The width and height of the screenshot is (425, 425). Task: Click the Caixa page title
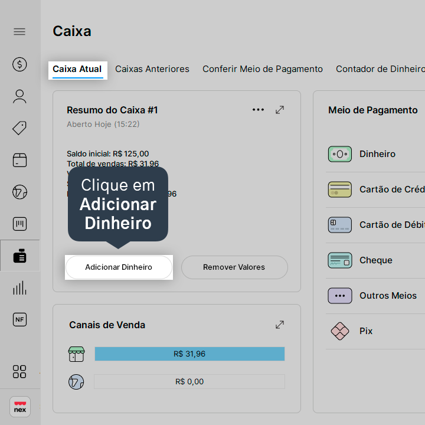pos(72,31)
